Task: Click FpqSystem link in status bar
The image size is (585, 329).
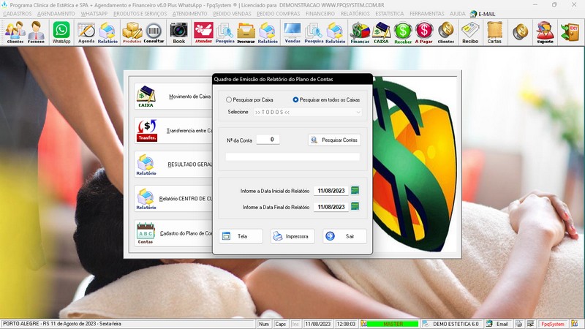Action: [x=553, y=324]
